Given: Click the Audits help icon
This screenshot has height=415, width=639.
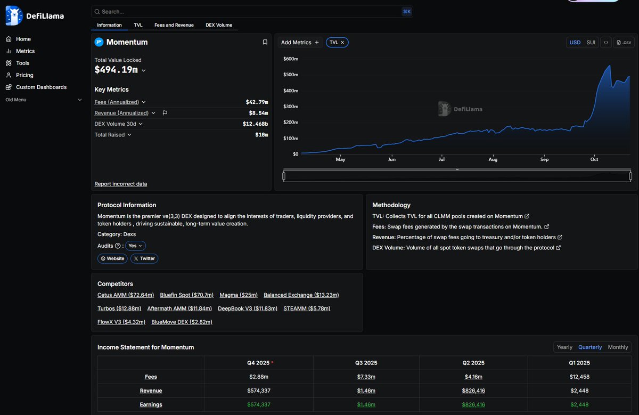Looking at the screenshot, I should pos(118,246).
